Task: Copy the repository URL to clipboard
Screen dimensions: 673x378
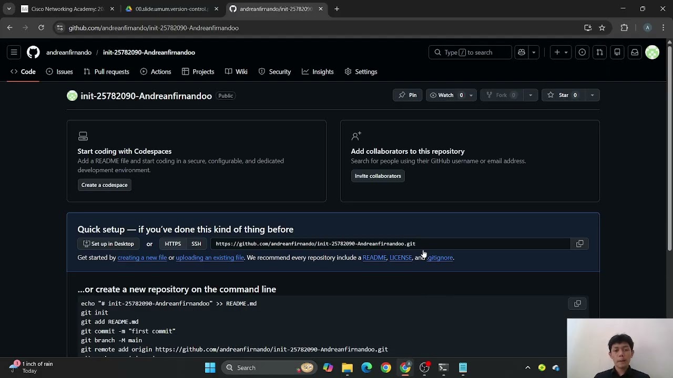Action: (580, 244)
